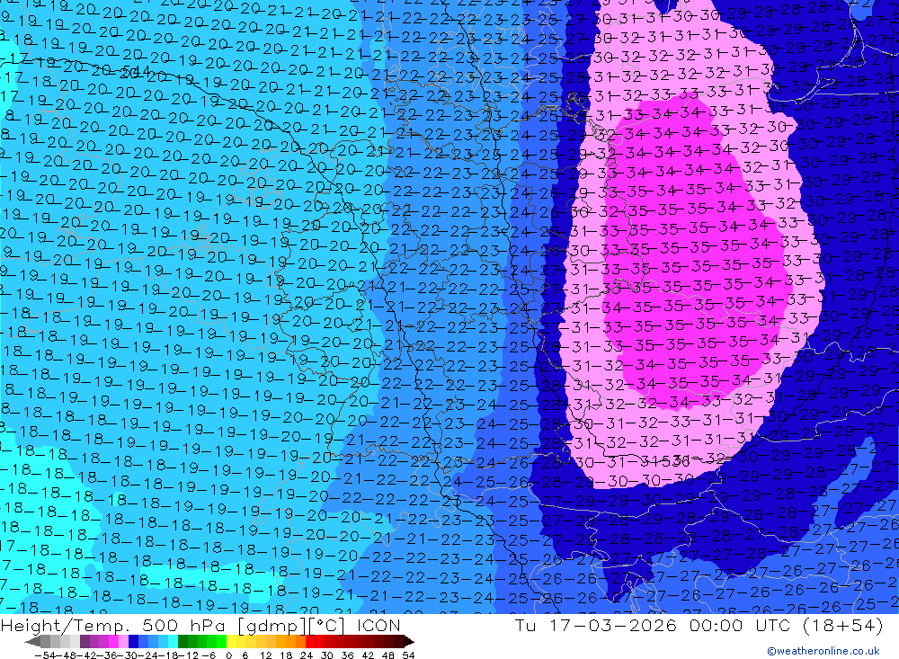The height and width of the screenshot is (659, 899).
Task: Pick the bright red legend swatch above 24
Action: (310, 641)
